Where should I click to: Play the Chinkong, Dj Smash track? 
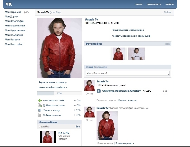(x=99, y=91)
